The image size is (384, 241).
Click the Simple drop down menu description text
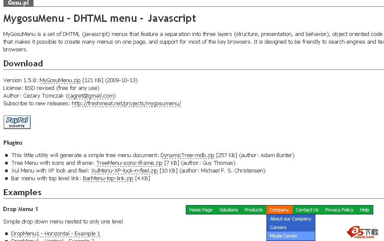63,222
